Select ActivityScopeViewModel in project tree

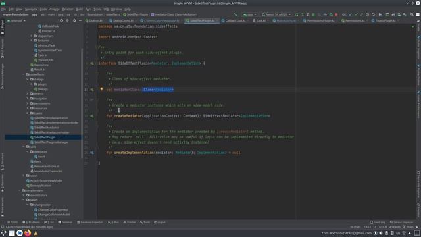(x=46, y=181)
